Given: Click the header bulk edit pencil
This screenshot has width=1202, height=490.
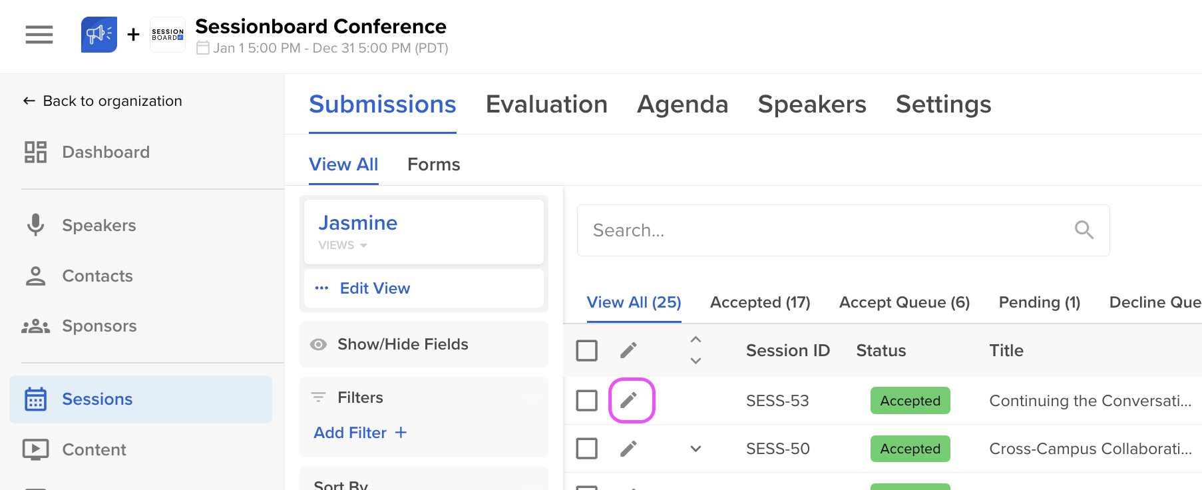Looking at the screenshot, I should pos(629,350).
